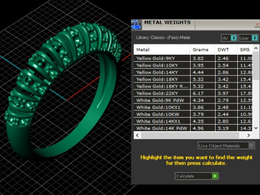
Task: Toggle the GV library switch
Action: [x=229, y=38]
